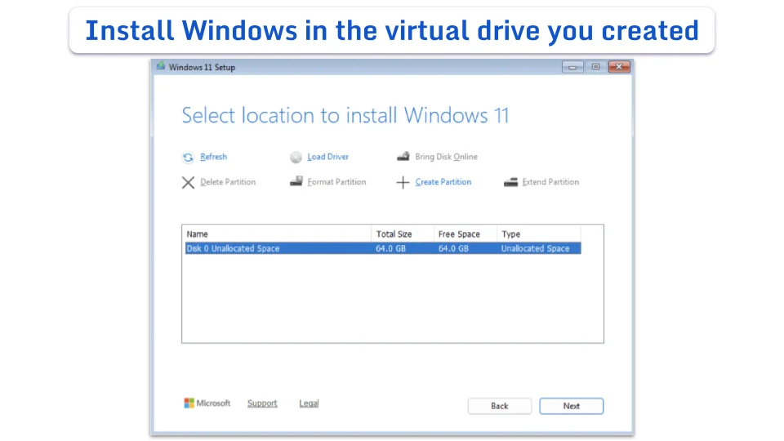Click the Refresh link
The width and height of the screenshot is (784, 441).
[x=213, y=157]
